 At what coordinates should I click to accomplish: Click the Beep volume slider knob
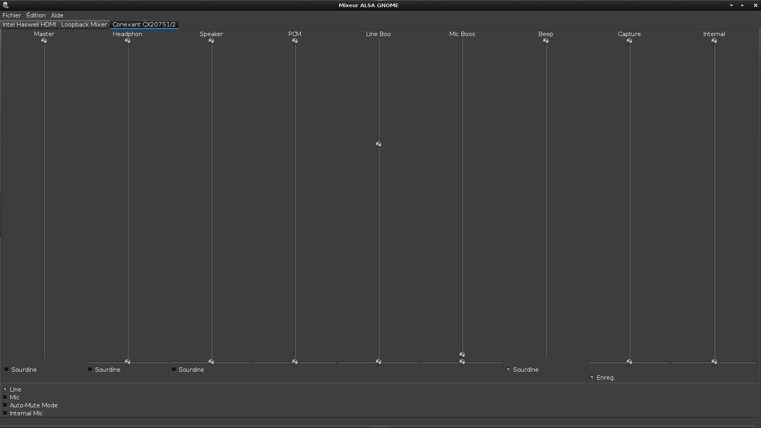[x=546, y=41]
